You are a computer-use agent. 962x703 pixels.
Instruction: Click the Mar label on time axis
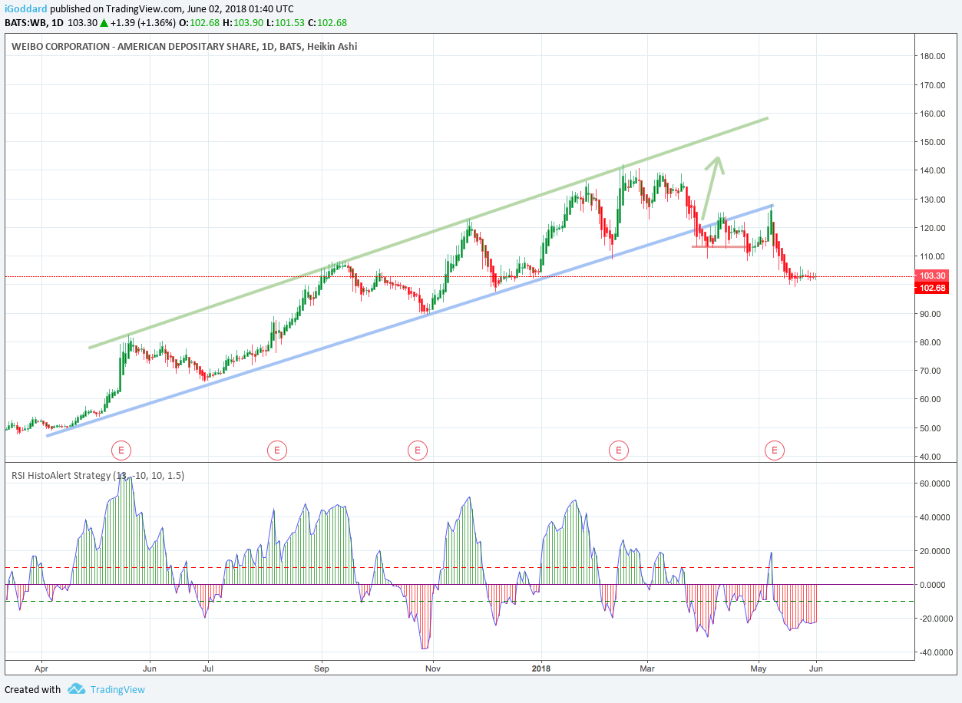click(647, 668)
